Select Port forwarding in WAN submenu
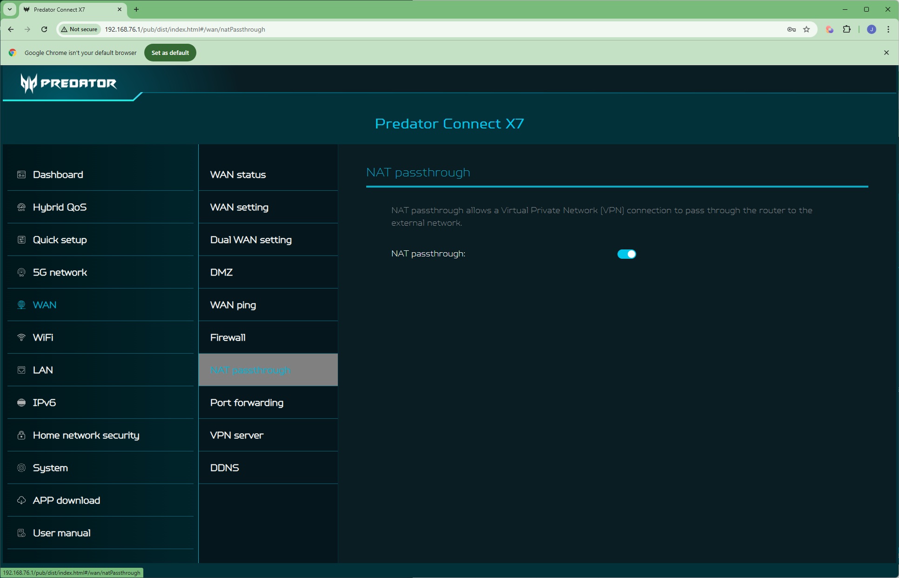Screen dimensions: 899x578 click(x=247, y=403)
